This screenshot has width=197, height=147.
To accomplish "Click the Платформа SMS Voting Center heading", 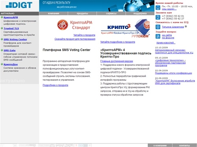I will point(67,50).
